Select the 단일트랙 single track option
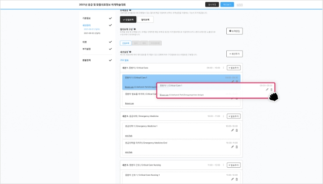This screenshot has width=323, height=184. 127,20
